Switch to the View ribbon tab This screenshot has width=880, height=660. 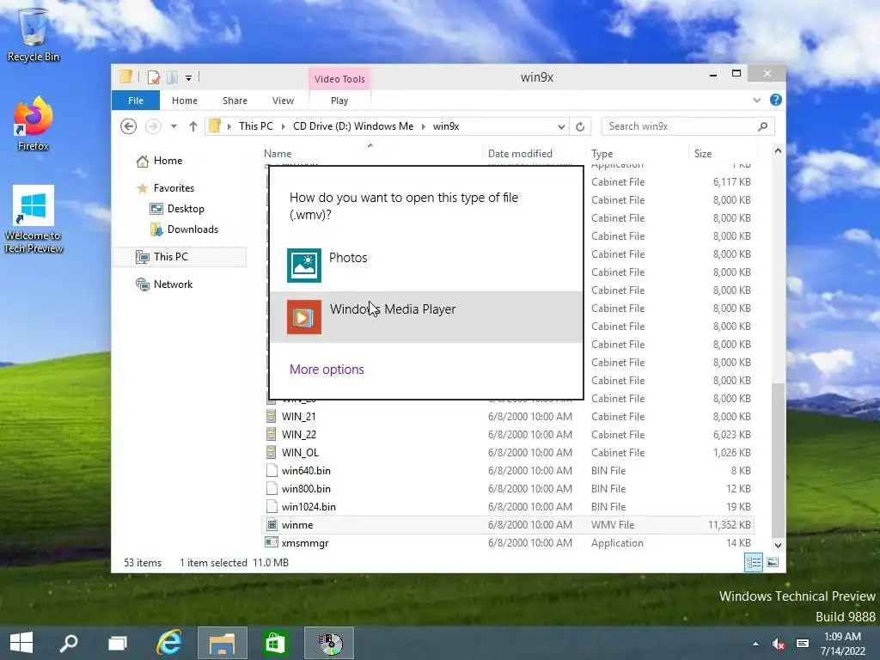coord(283,101)
